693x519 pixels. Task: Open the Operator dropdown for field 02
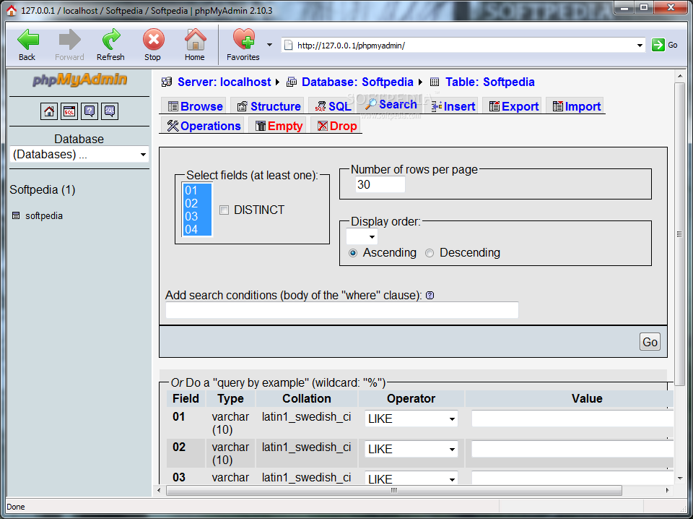pyautogui.click(x=411, y=449)
